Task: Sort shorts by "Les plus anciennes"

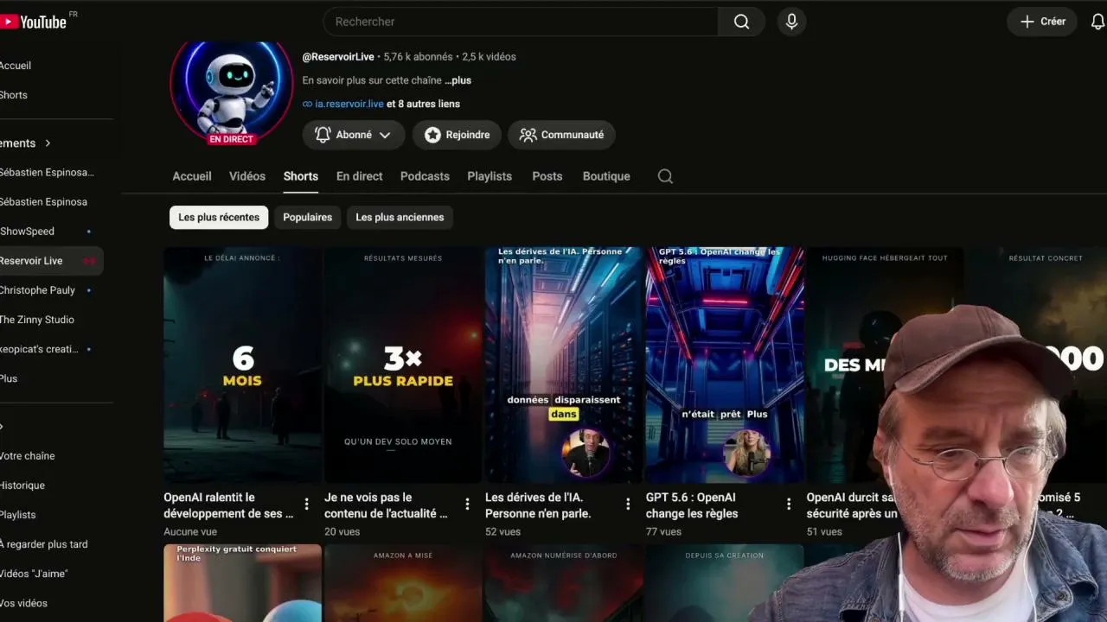Action: click(400, 218)
